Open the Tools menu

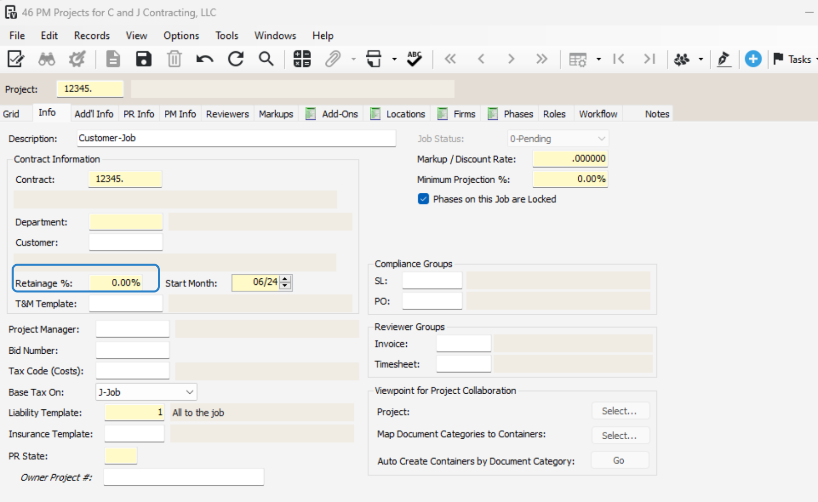[227, 35]
